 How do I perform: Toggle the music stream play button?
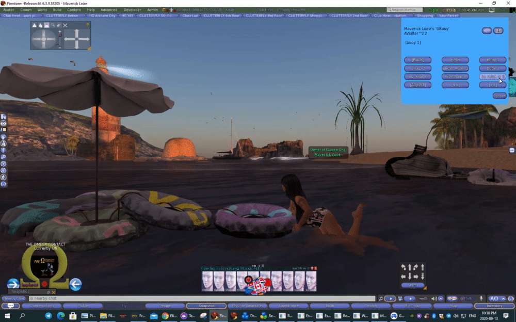coord(390,298)
